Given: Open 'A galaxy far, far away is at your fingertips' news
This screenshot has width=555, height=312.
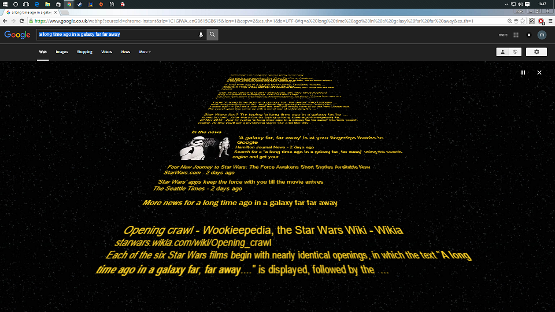Looking at the screenshot, I should pos(310,140).
